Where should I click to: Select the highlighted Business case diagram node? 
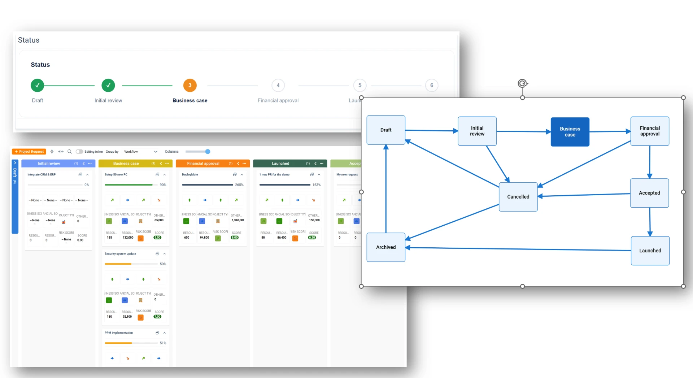click(570, 132)
